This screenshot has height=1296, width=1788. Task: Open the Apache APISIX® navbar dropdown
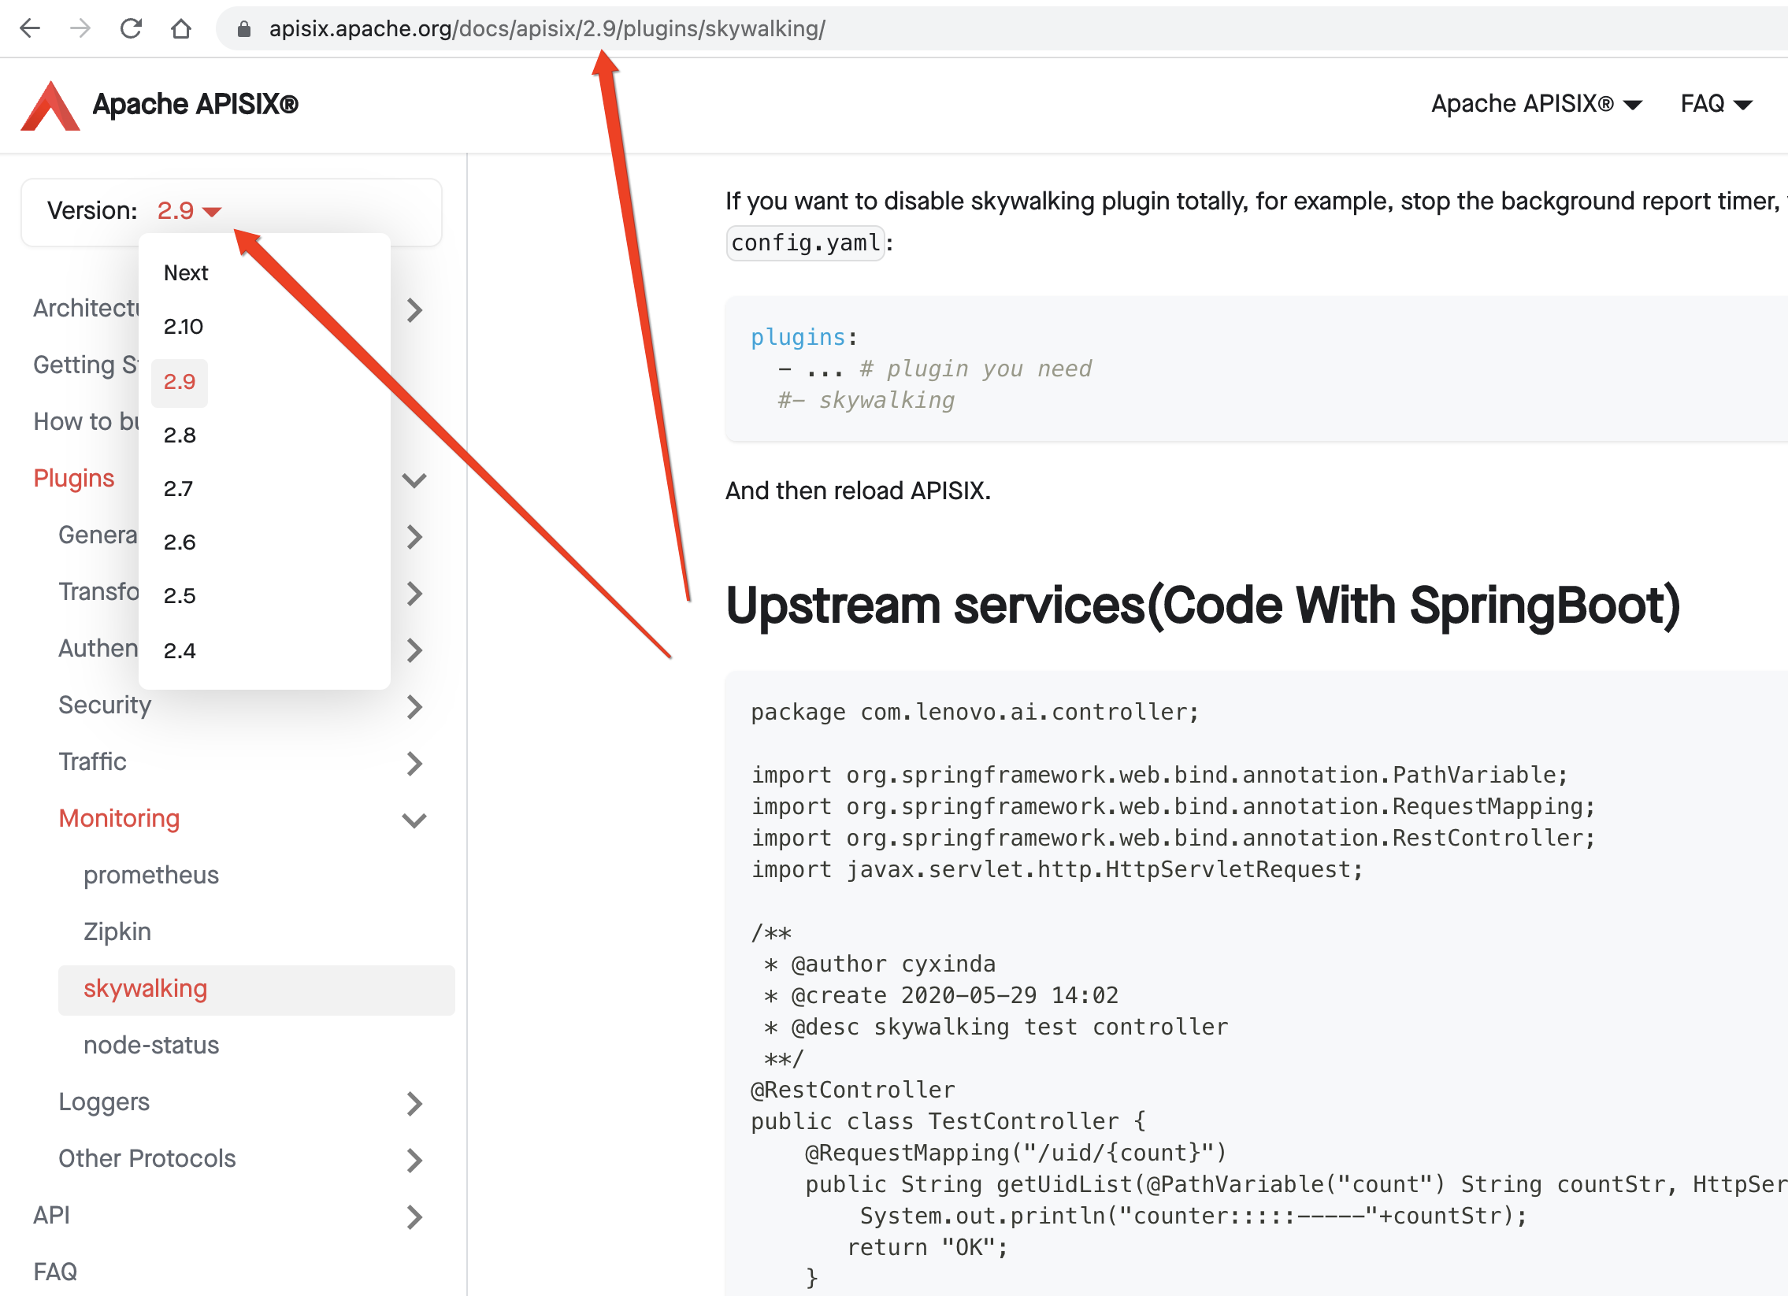coord(1536,104)
